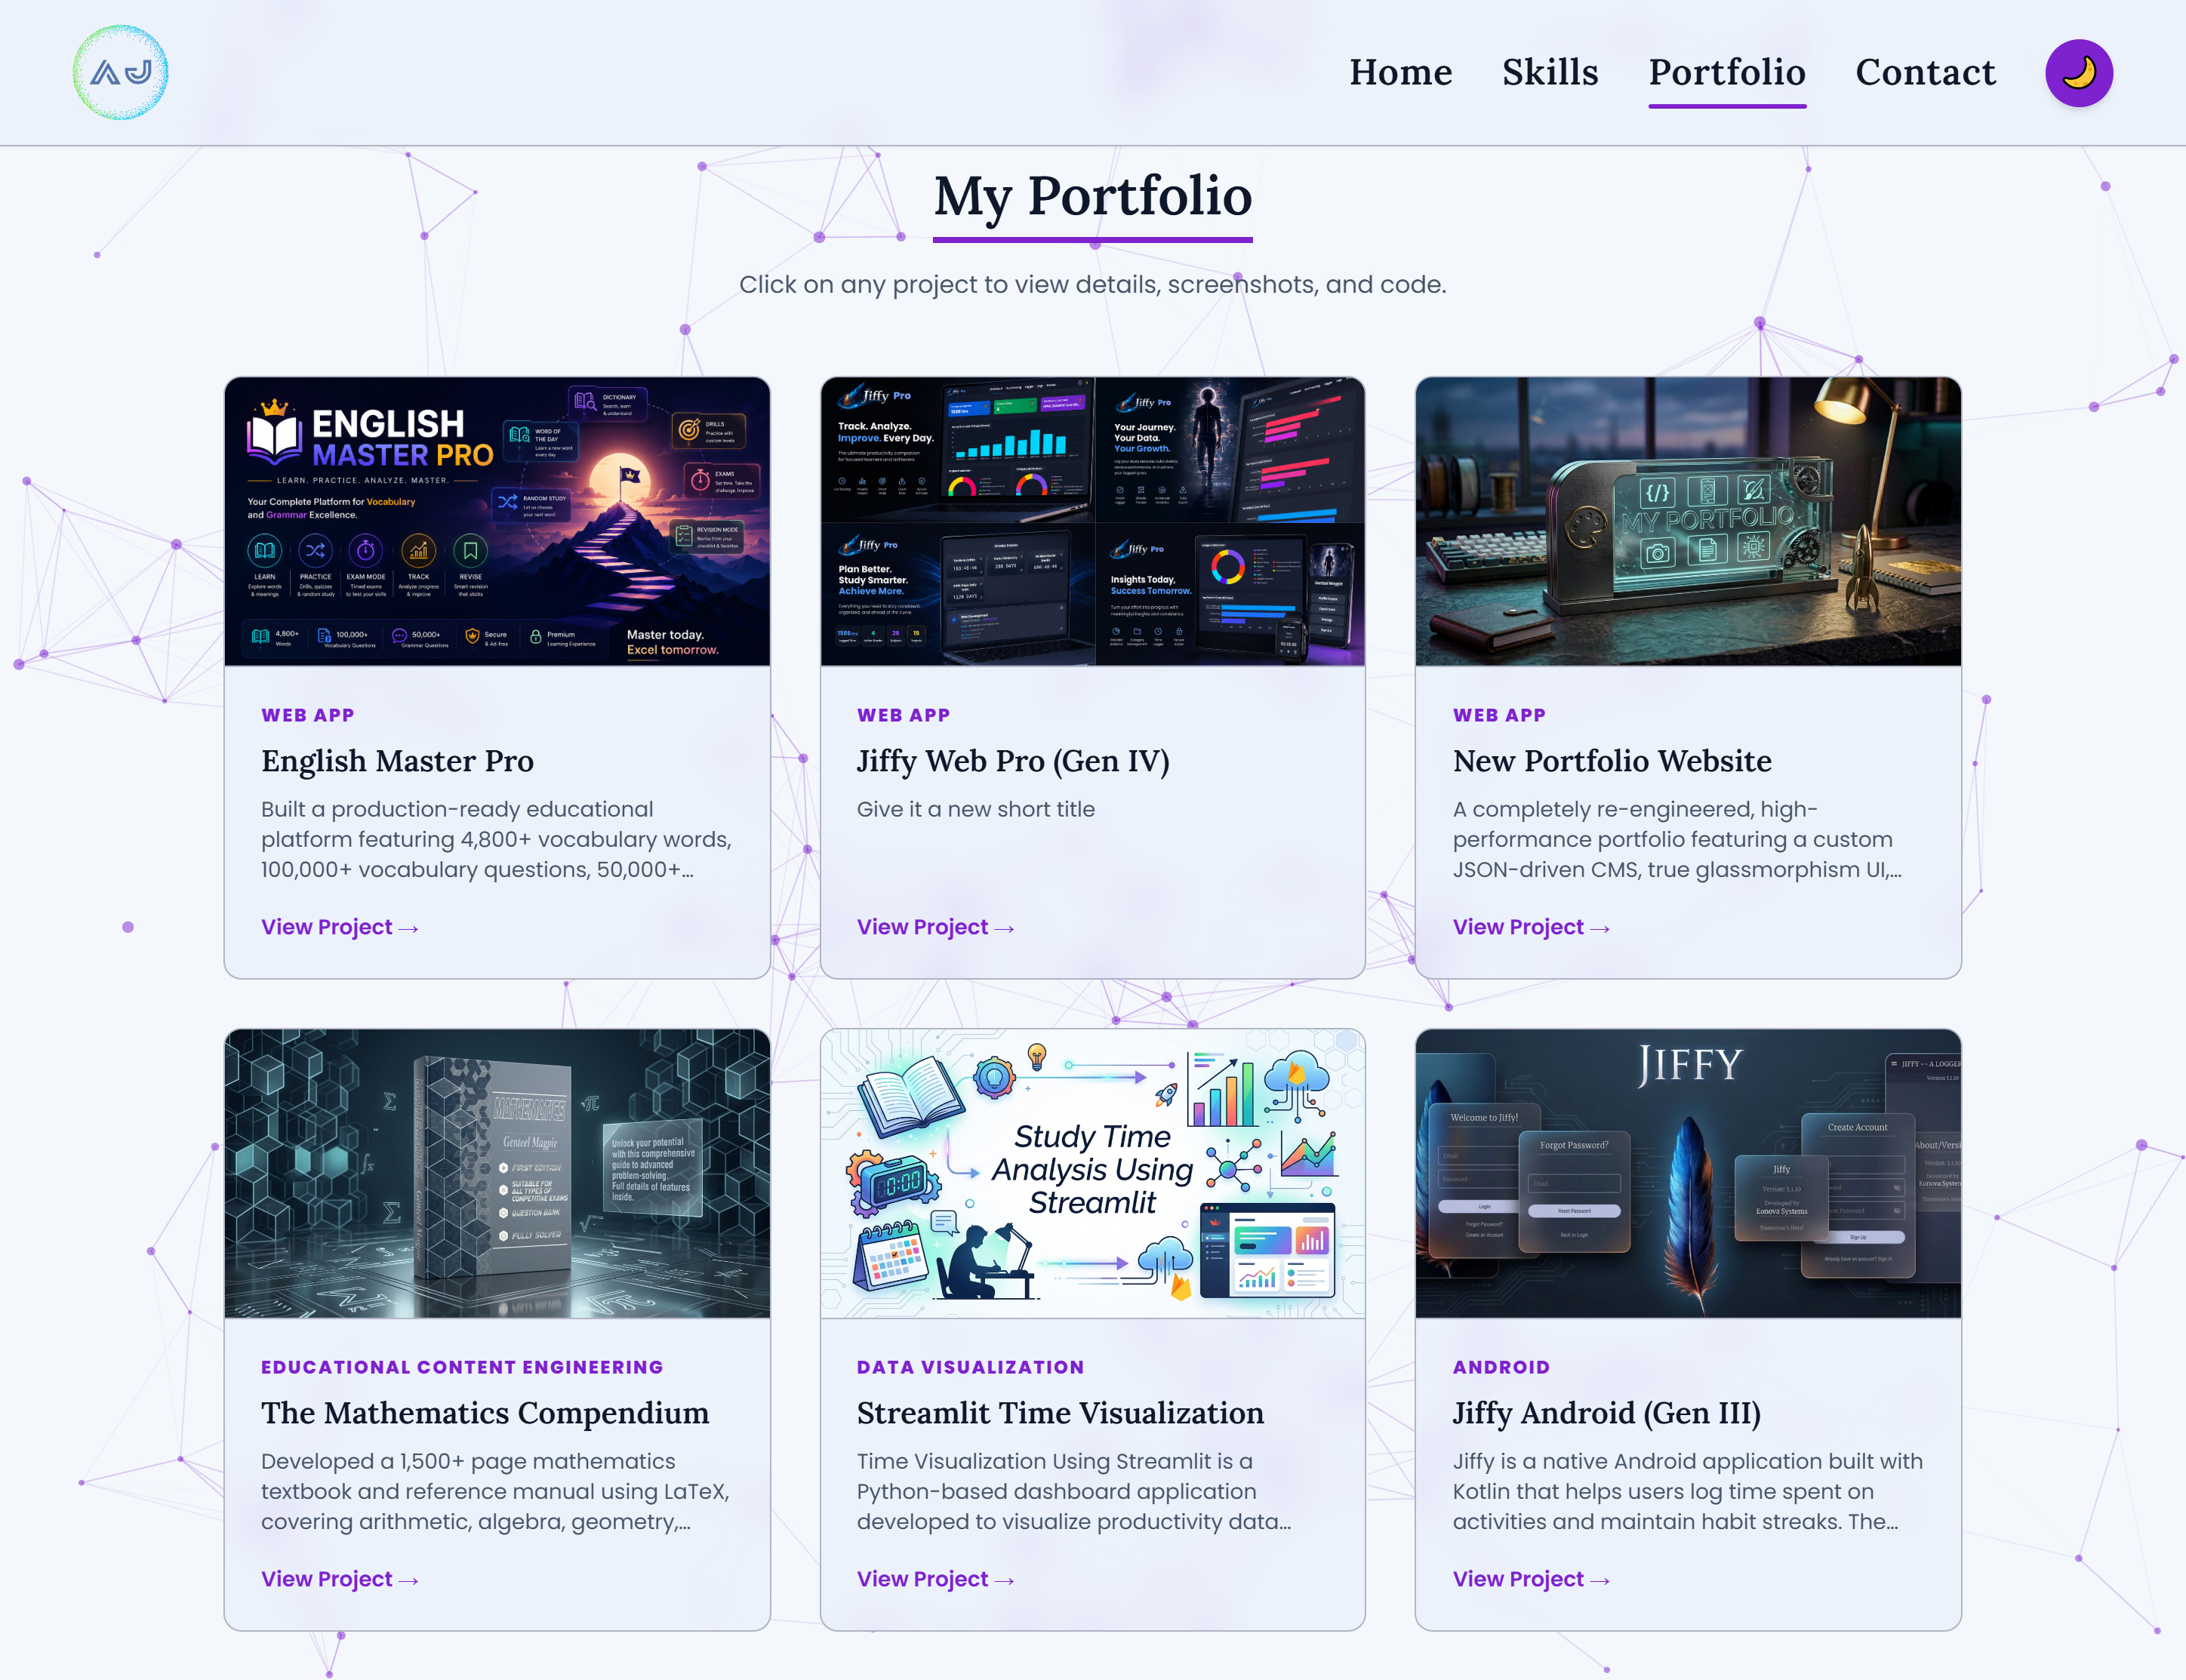
Task: Click the 'Click on any project' subtitle
Action: coord(1093,285)
